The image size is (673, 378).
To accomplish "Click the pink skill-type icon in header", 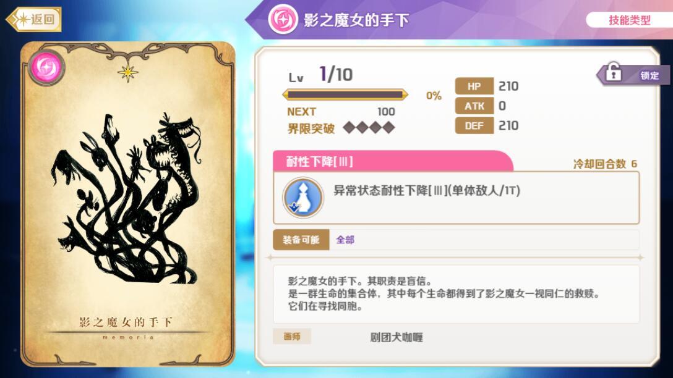I will (283, 19).
